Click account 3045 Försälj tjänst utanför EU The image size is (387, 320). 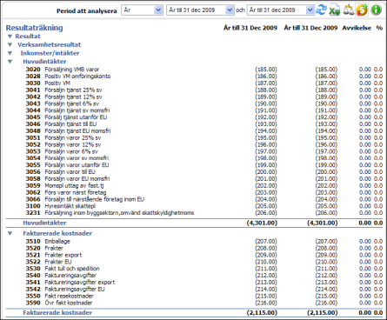pos(66,117)
